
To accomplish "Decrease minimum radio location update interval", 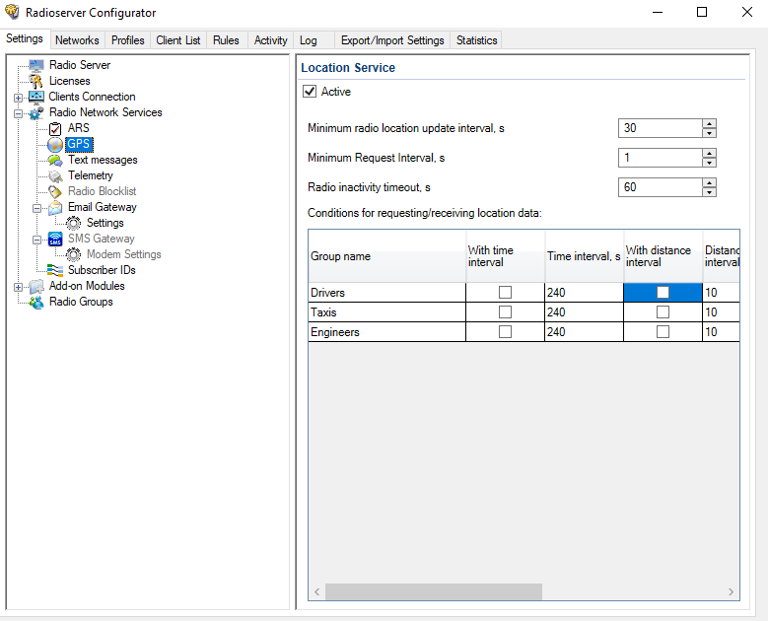I will pyautogui.click(x=709, y=133).
